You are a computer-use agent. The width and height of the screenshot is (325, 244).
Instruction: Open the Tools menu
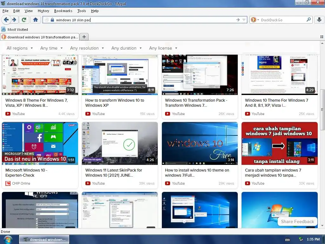click(x=82, y=11)
